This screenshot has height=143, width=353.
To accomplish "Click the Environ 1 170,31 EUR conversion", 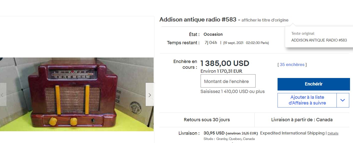I will (x=221, y=71).
